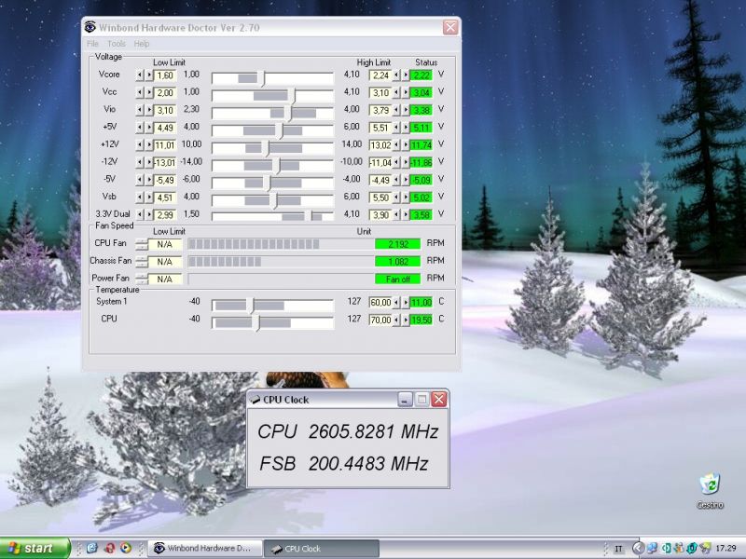Click the System 1 high limit field 60,00
746x559 pixels.
[380, 302]
